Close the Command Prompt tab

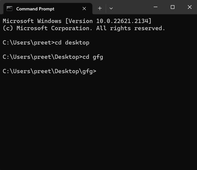(x=84, y=8)
